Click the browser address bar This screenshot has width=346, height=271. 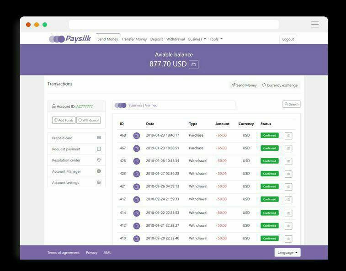pyautogui.click(x=174, y=25)
